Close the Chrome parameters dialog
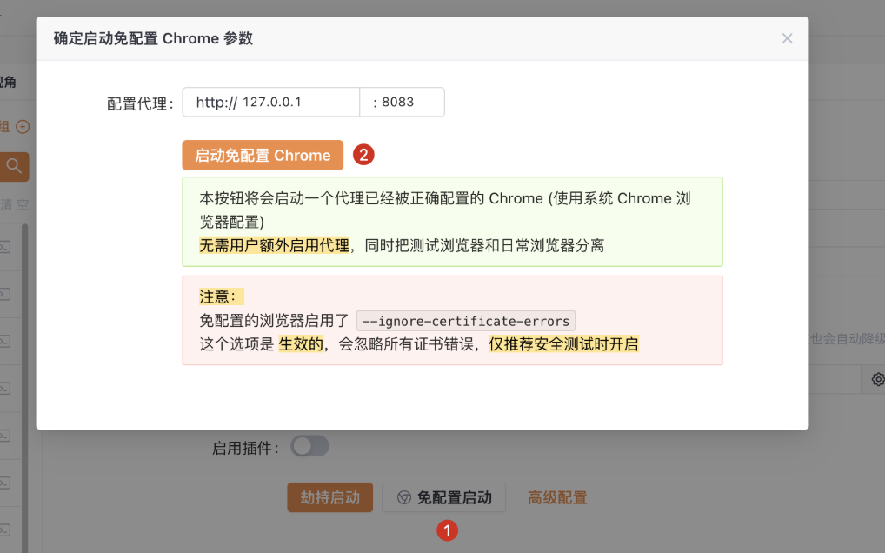 [787, 38]
